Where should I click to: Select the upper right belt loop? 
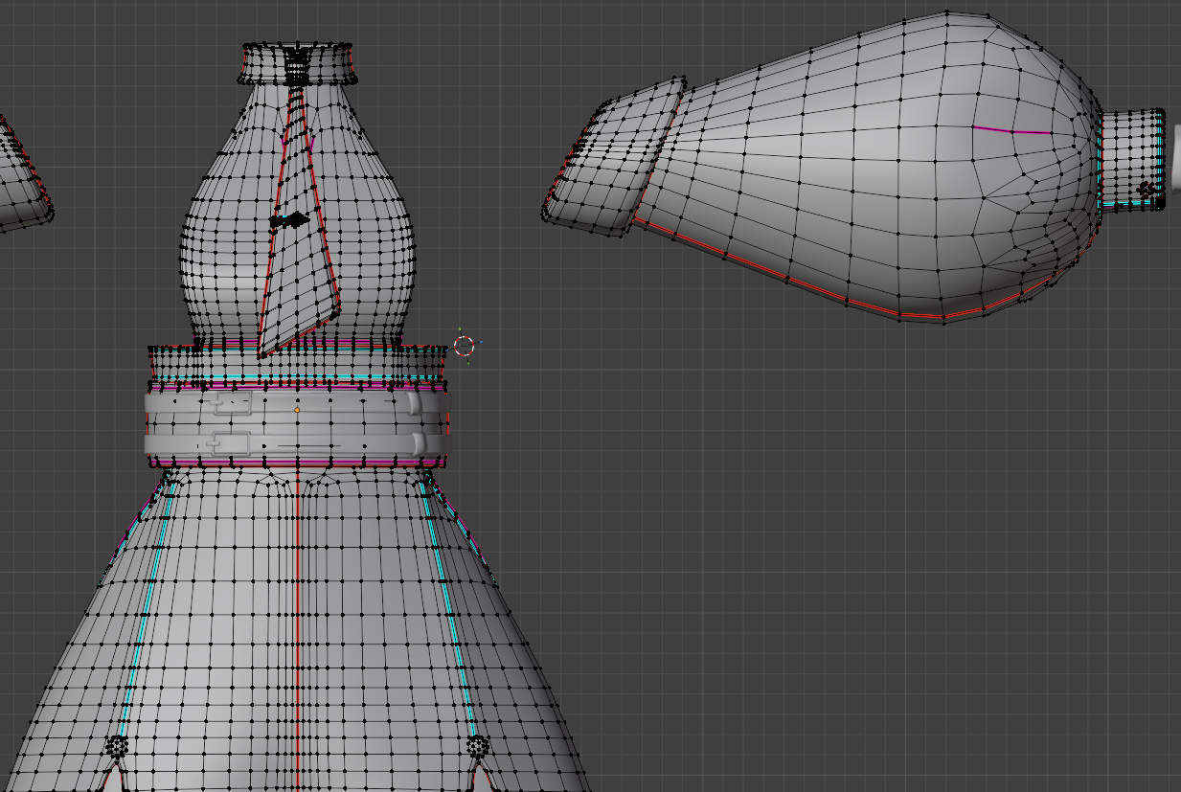(414, 405)
